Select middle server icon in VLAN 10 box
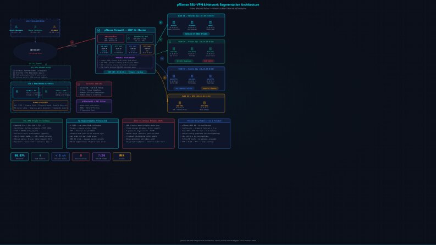This screenshot has width=436, height=245. 192,22
